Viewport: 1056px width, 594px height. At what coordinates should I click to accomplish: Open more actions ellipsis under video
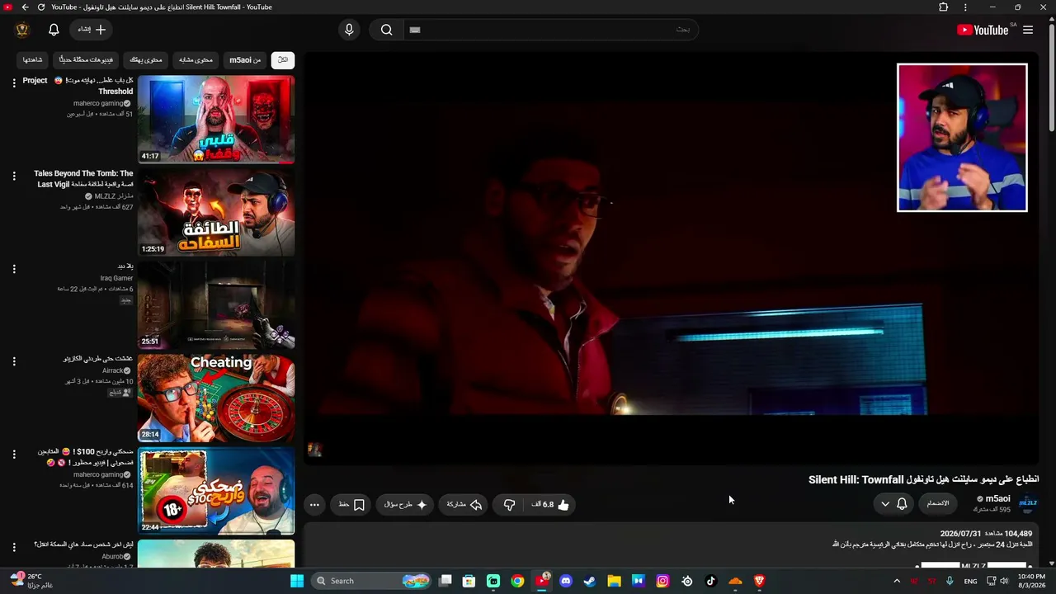(314, 504)
